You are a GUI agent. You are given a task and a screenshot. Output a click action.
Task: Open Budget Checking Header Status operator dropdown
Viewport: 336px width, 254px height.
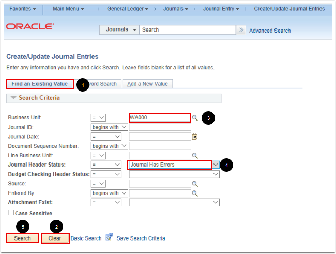point(106,174)
